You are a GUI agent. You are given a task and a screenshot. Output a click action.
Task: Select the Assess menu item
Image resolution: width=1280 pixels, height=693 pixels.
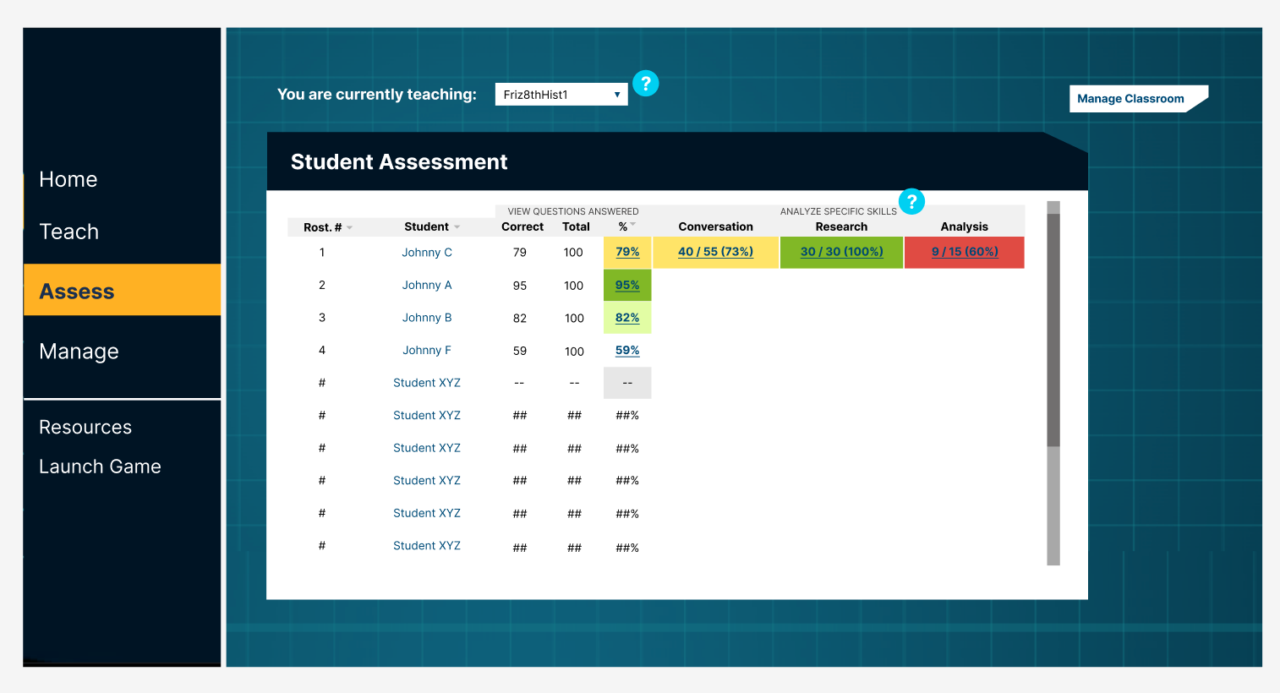click(x=123, y=291)
